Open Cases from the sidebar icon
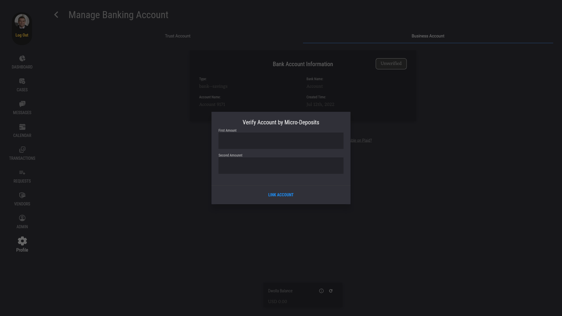562x316 pixels. click(22, 81)
